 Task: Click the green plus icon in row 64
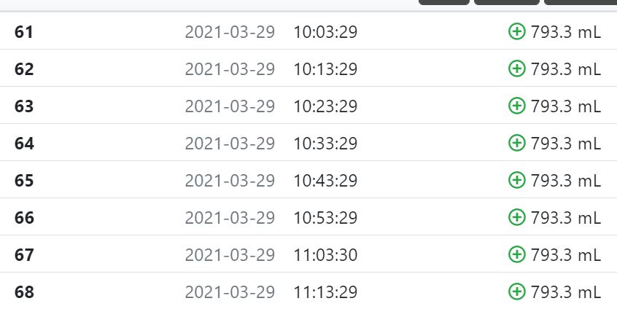pyautogui.click(x=516, y=143)
